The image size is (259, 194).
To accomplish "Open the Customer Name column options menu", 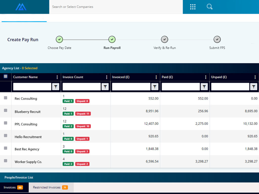I will point(57,77).
